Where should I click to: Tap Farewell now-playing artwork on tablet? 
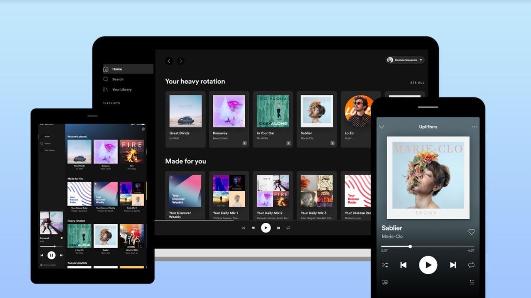tap(51, 223)
